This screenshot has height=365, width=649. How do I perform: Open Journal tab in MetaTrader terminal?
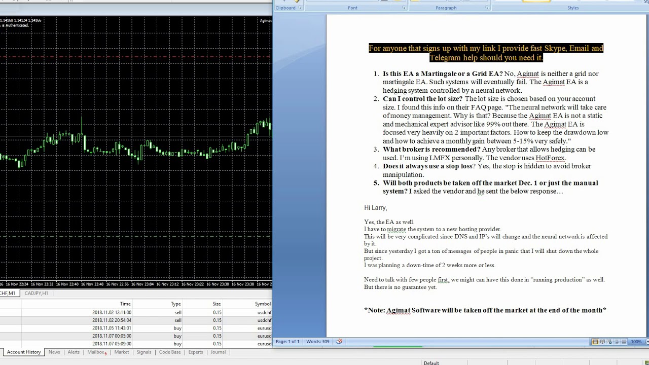[218, 352]
